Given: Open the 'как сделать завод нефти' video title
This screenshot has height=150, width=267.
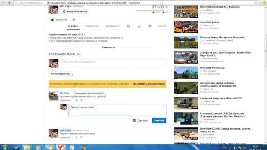Looking at the screenshot, I should pos(218,84).
